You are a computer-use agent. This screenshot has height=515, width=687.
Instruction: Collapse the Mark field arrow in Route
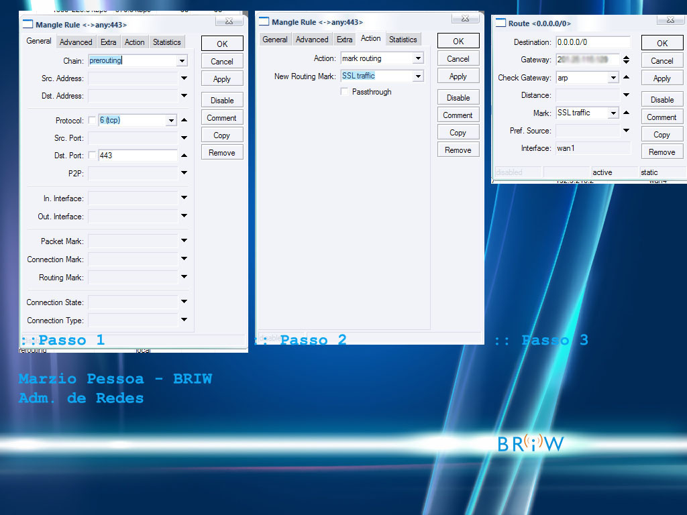627,113
